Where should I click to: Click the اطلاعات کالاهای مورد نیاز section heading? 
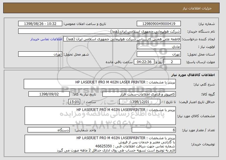pos(193,75)
